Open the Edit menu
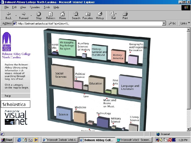This screenshot has height=143, width=191. [x=14, y=7]
